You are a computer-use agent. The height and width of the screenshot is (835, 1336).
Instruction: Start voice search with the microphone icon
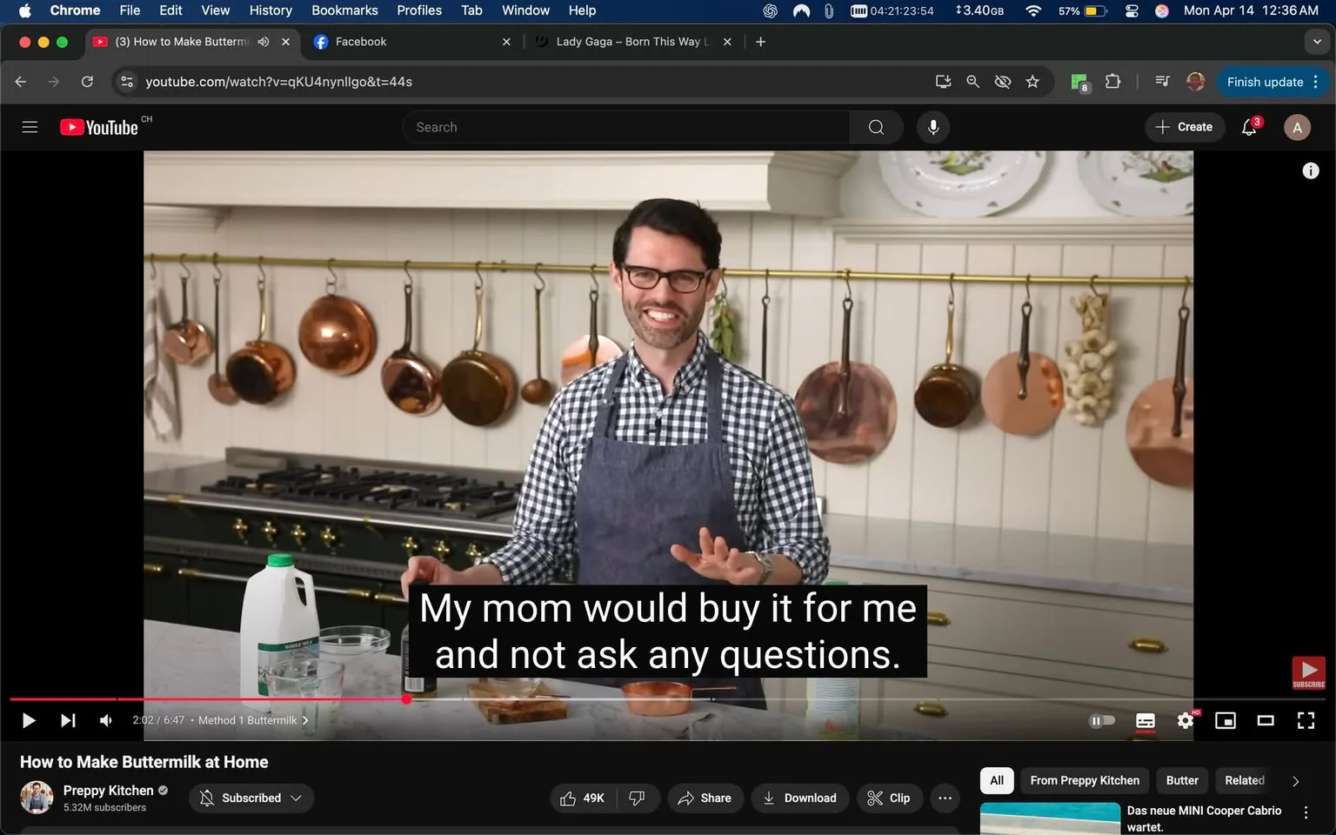932,127
